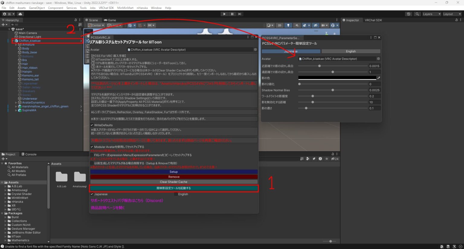Open the VRChat SDK menu
This screenshot has width=464, height=249.
click(106, 8)
